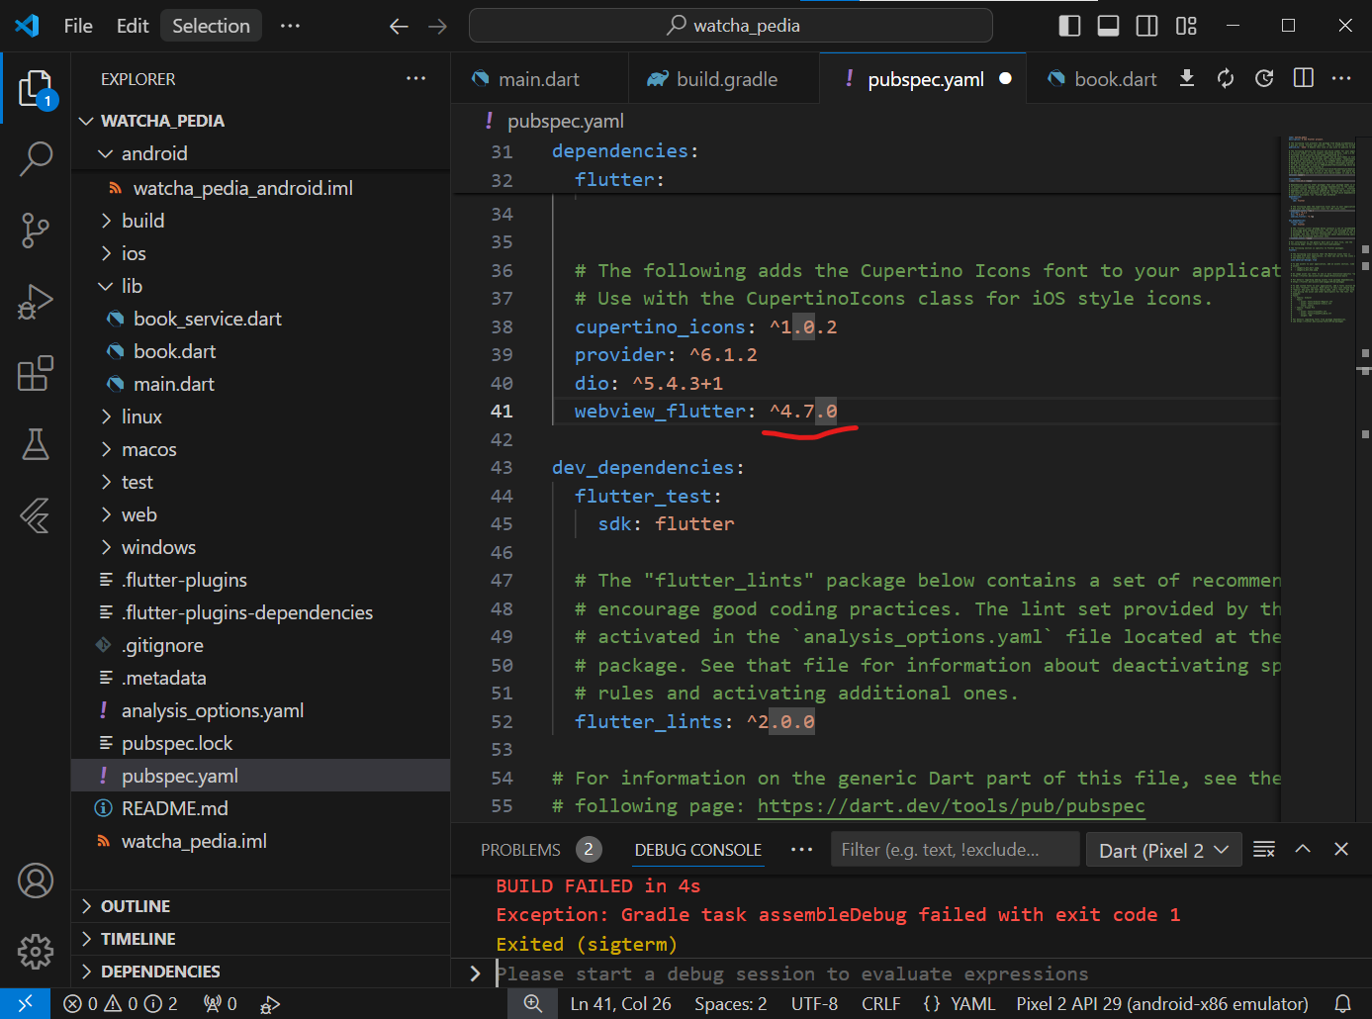
Task: Click the YAML language mode status item
Action: click(x=959, y=1003)
